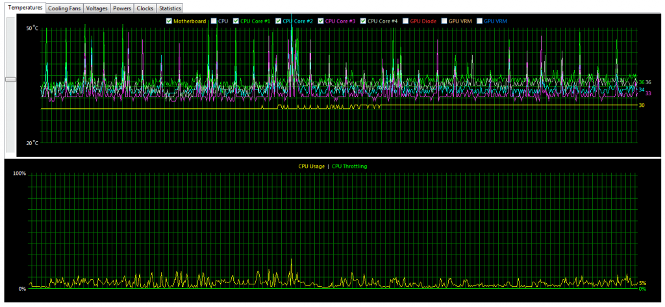Check the blue GPU VRM checkbox
This screenshot has height=307, width=665.
pyautogui.click(x=480, y=21)
